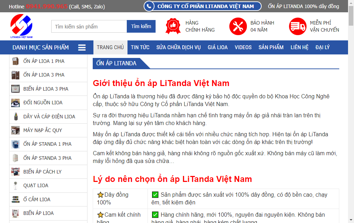The height and width of the screenshot is (223, 354).
Task: Open the Tin tức menu item
Action: point(140,47)
